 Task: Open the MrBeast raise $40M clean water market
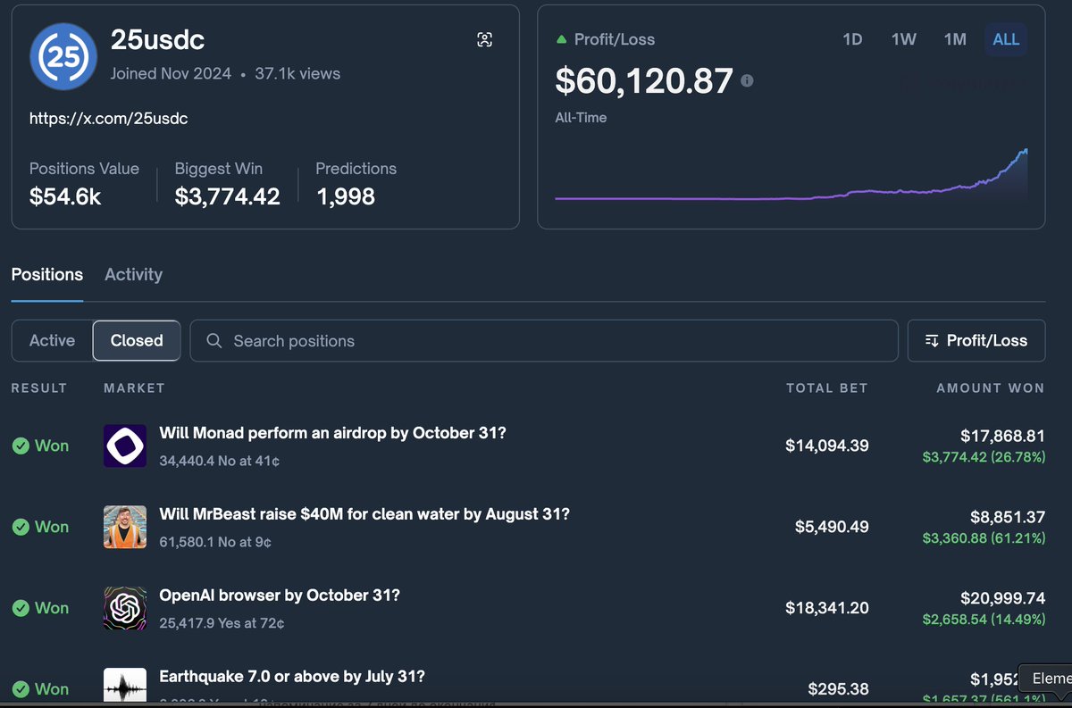tap(364, 514)
